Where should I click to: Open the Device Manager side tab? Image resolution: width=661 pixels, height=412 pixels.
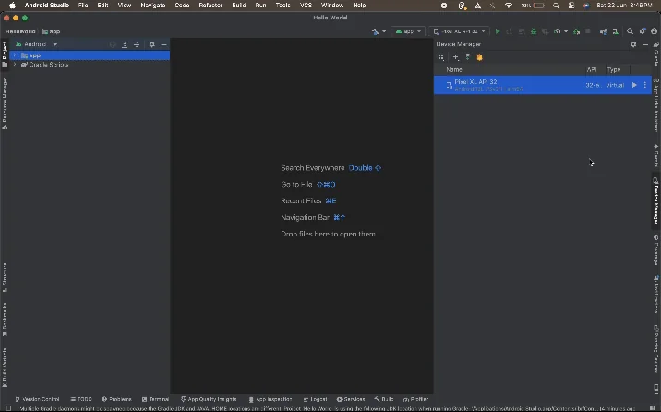coord(656,201)
